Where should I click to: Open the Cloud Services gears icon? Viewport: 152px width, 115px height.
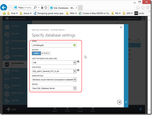tap(7, 57)
